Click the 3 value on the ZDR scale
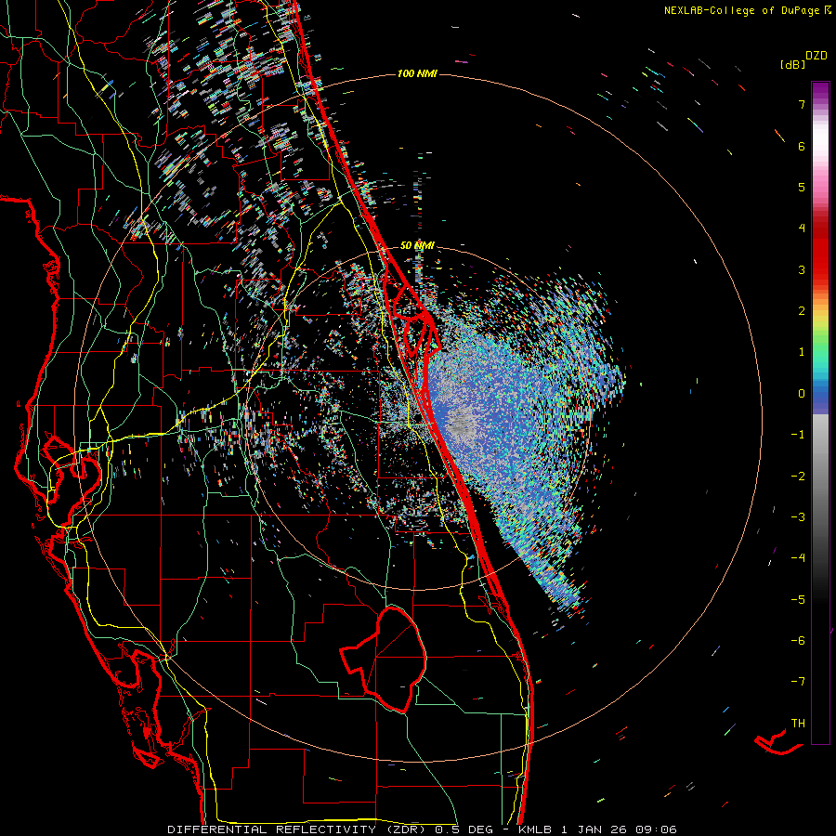 pos(802,269)
